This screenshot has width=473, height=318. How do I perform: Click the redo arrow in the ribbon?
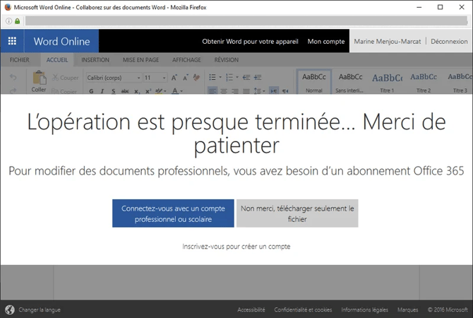tap(13, 90)
